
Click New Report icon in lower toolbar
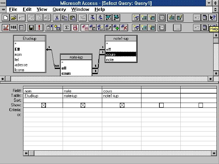click(152, 27)
